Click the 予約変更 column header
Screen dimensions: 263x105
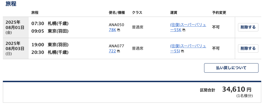pos(219,13)
